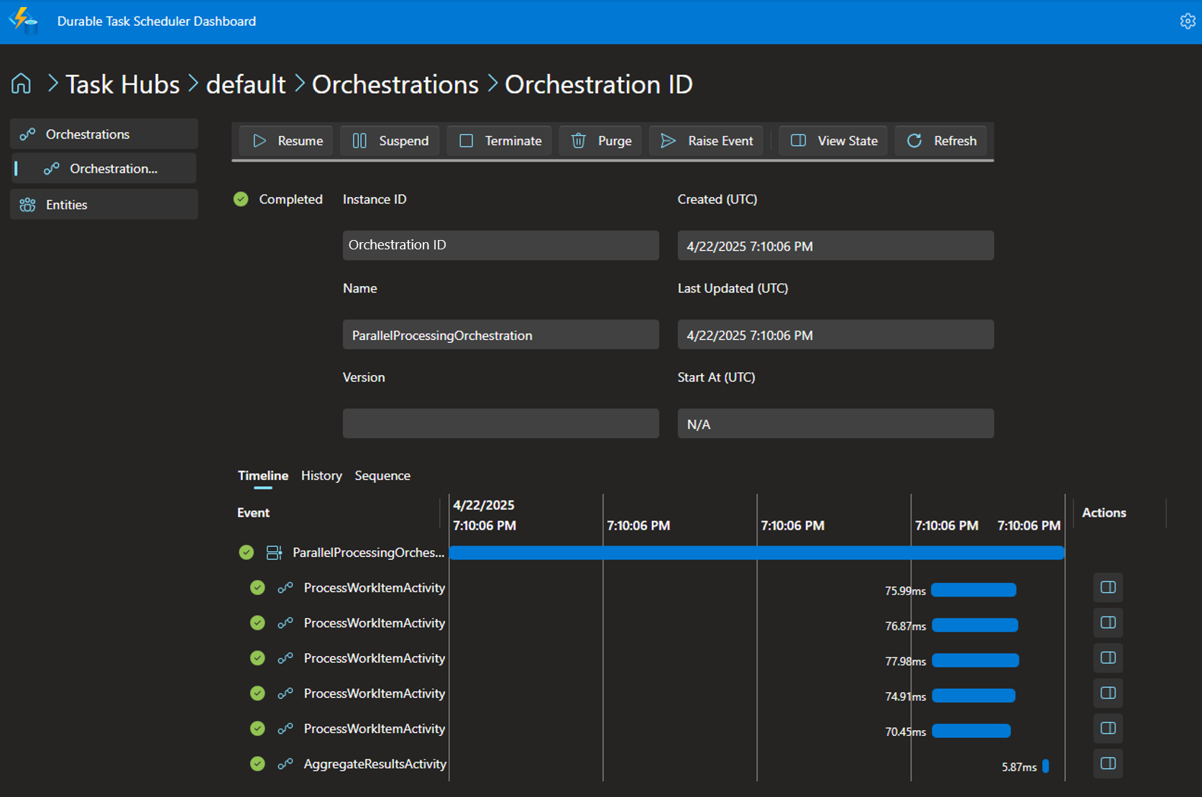Screen dimensions: 1202x797
Task: Switch to the History tab
Action: [321, 475]
